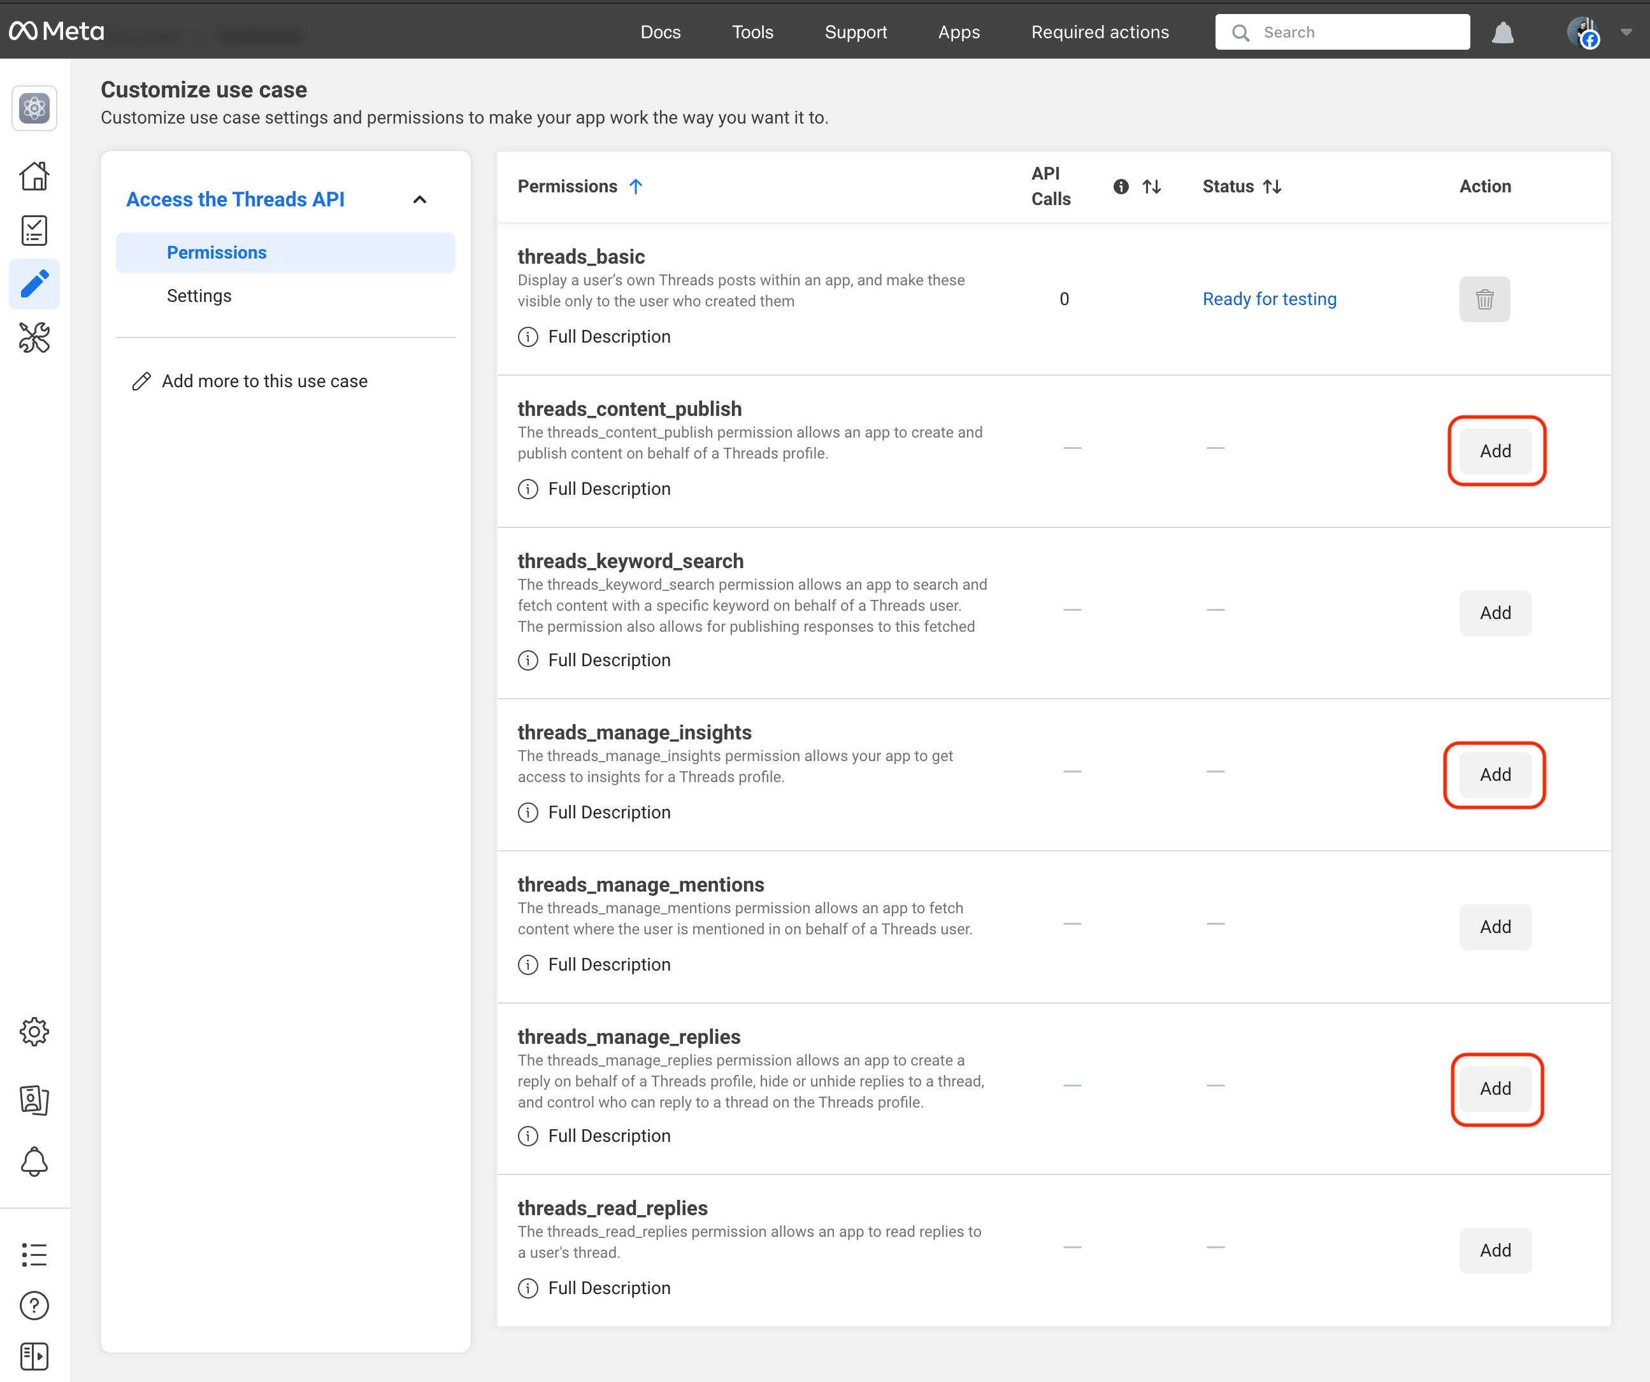Delete the threads_basic permission with the trash icon
The height and width of the screenshot is (1382, 1650).
(x=1484, y=299)
